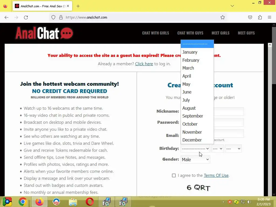This screenshot has height=207, width=276.
Task: Select the AnalChat.com browser tab
Action: click(42, 6)
